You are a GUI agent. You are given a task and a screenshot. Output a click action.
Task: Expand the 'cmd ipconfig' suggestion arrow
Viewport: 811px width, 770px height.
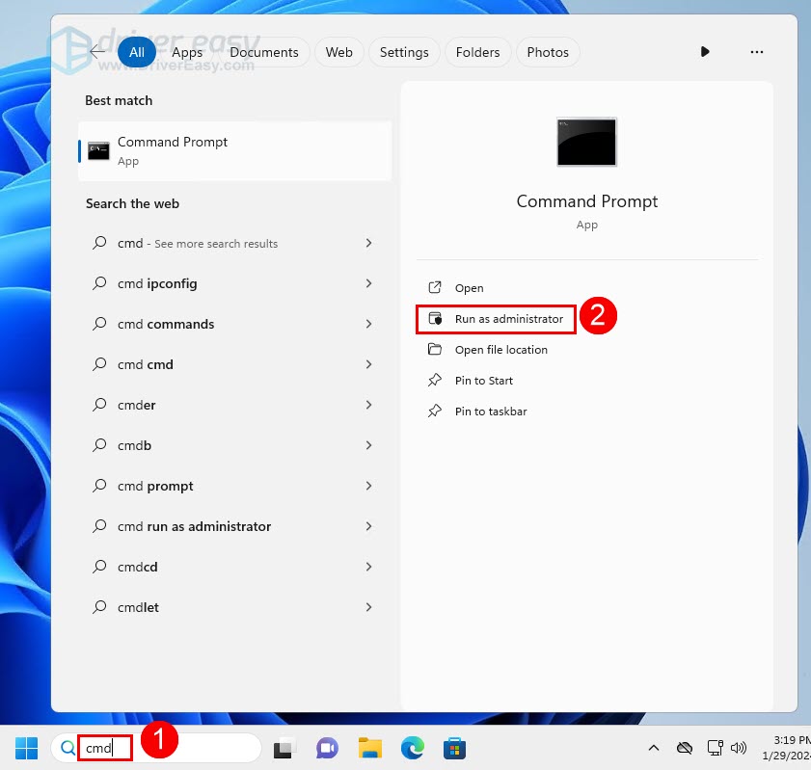click(x=368, y=284)
